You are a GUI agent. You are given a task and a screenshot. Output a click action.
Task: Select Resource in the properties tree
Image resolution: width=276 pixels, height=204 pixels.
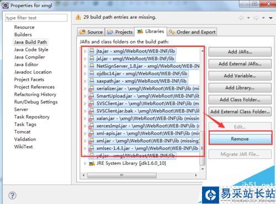point(24,27)
